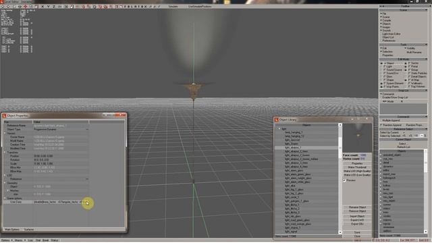Open the File menu in Scene panel
This screenshot has height=243, width=432.
tap(384, 13)
